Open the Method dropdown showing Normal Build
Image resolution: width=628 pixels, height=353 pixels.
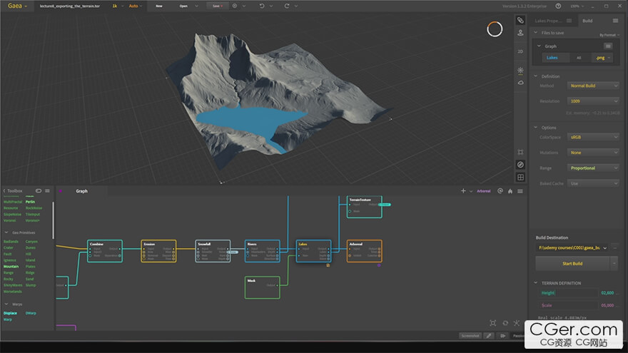coord(593,86)
